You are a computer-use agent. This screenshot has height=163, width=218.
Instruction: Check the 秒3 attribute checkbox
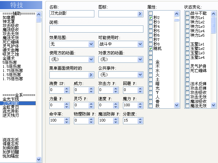[151, 22]
